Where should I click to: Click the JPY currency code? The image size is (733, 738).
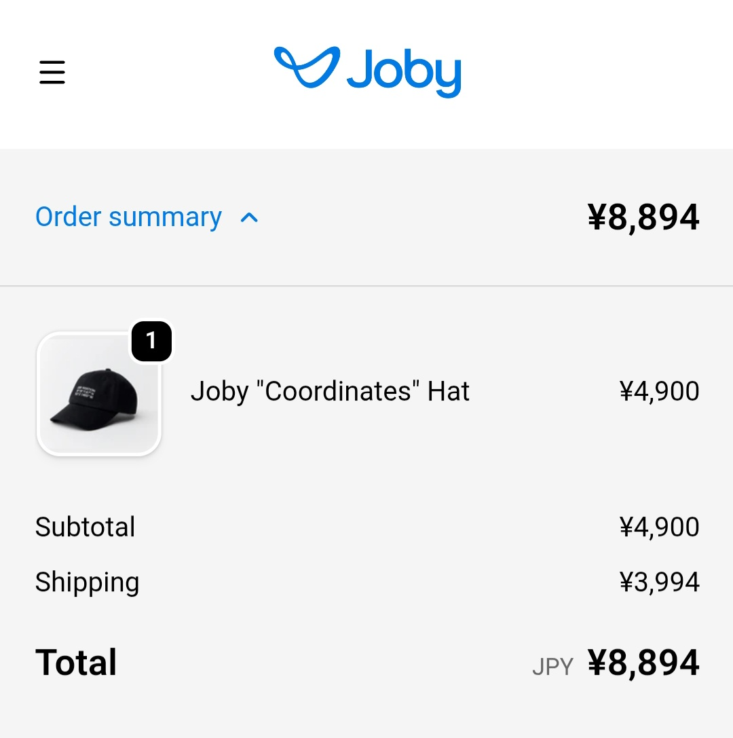(552, 667)
